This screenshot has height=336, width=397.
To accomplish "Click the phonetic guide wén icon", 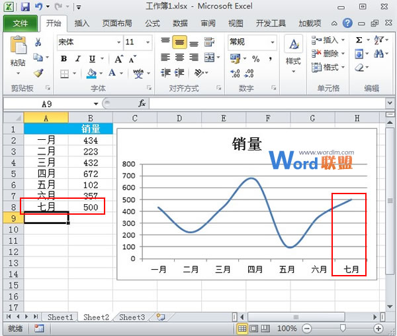I will [138, 74].
